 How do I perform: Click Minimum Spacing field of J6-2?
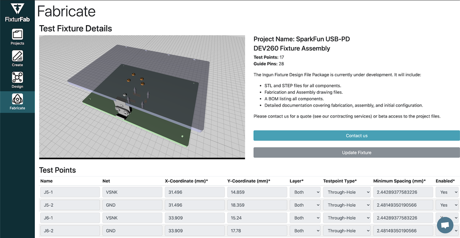[403, 231]
